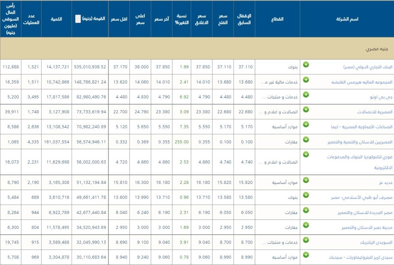Open البنك التجاري الدولي (مصر) company link

click(368, 67)
